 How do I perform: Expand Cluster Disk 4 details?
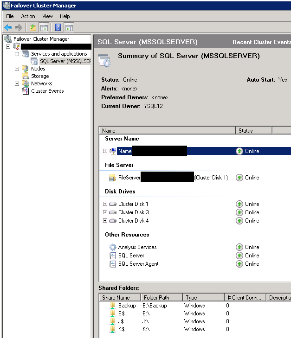[x=105, y=221]
